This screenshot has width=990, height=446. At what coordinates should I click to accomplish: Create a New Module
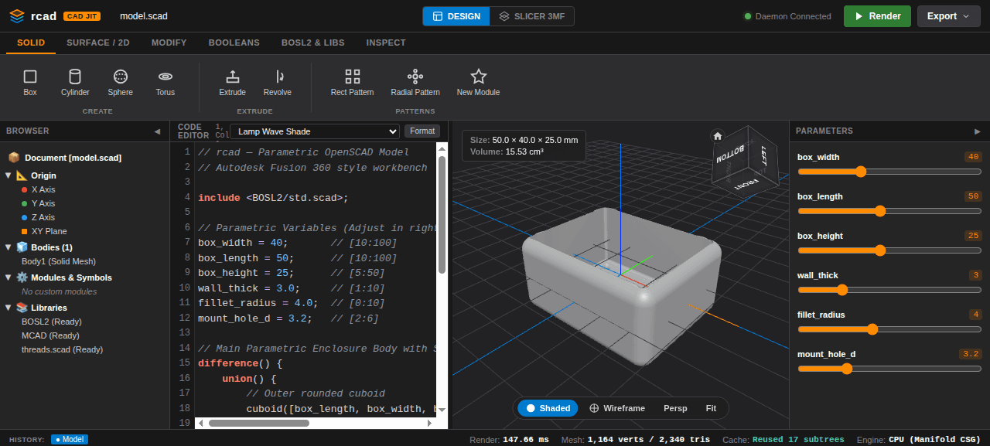[478, 83]
